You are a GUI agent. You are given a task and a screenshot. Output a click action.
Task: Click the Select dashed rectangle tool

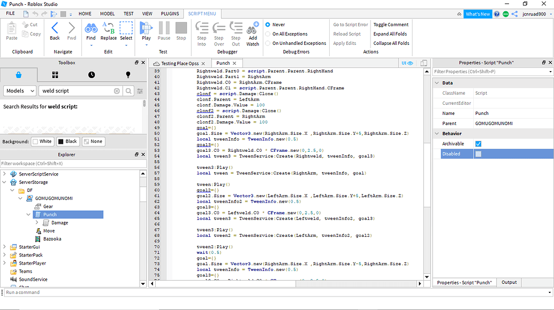click(x=126, y=28)
